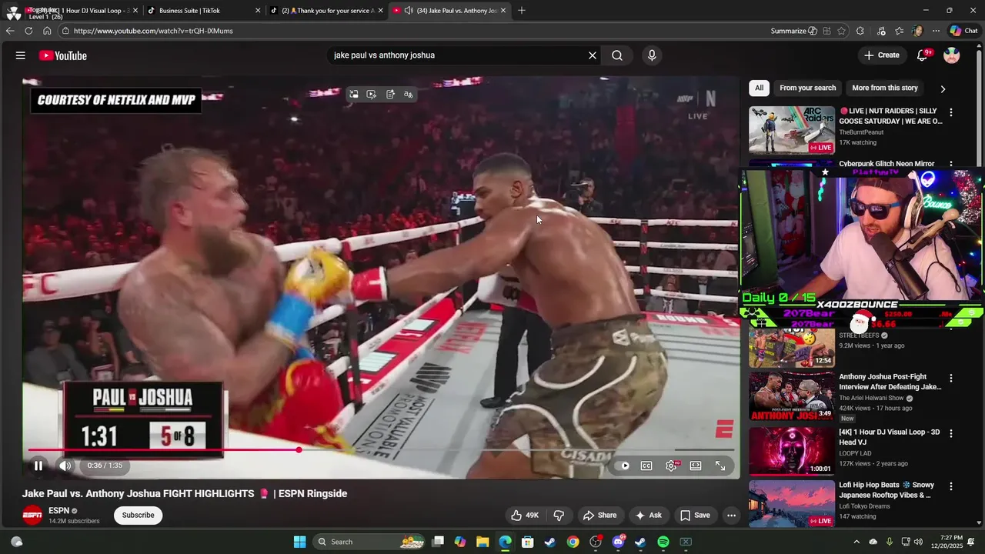Open a new browser tab

click(x=522, y=11)
